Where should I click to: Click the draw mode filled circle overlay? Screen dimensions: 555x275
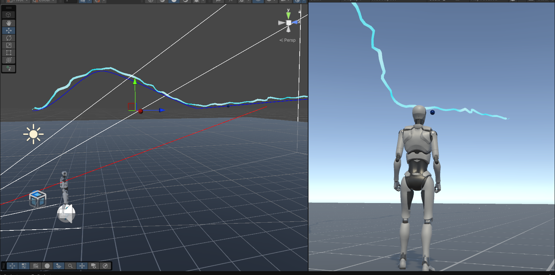coord(47,266)
